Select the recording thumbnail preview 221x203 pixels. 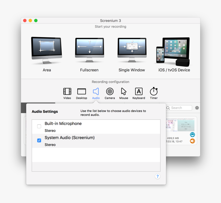180,125
